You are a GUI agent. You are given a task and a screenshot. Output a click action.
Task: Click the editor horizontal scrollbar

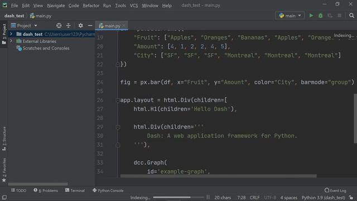[x=218, y=176]
